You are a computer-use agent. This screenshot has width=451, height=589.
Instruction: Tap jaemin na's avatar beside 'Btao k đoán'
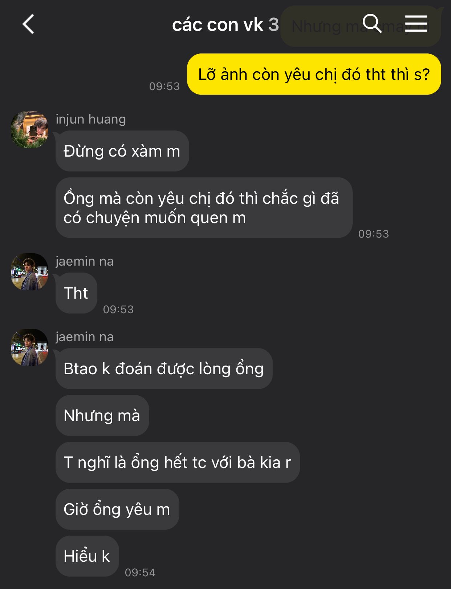click(29, 347)
